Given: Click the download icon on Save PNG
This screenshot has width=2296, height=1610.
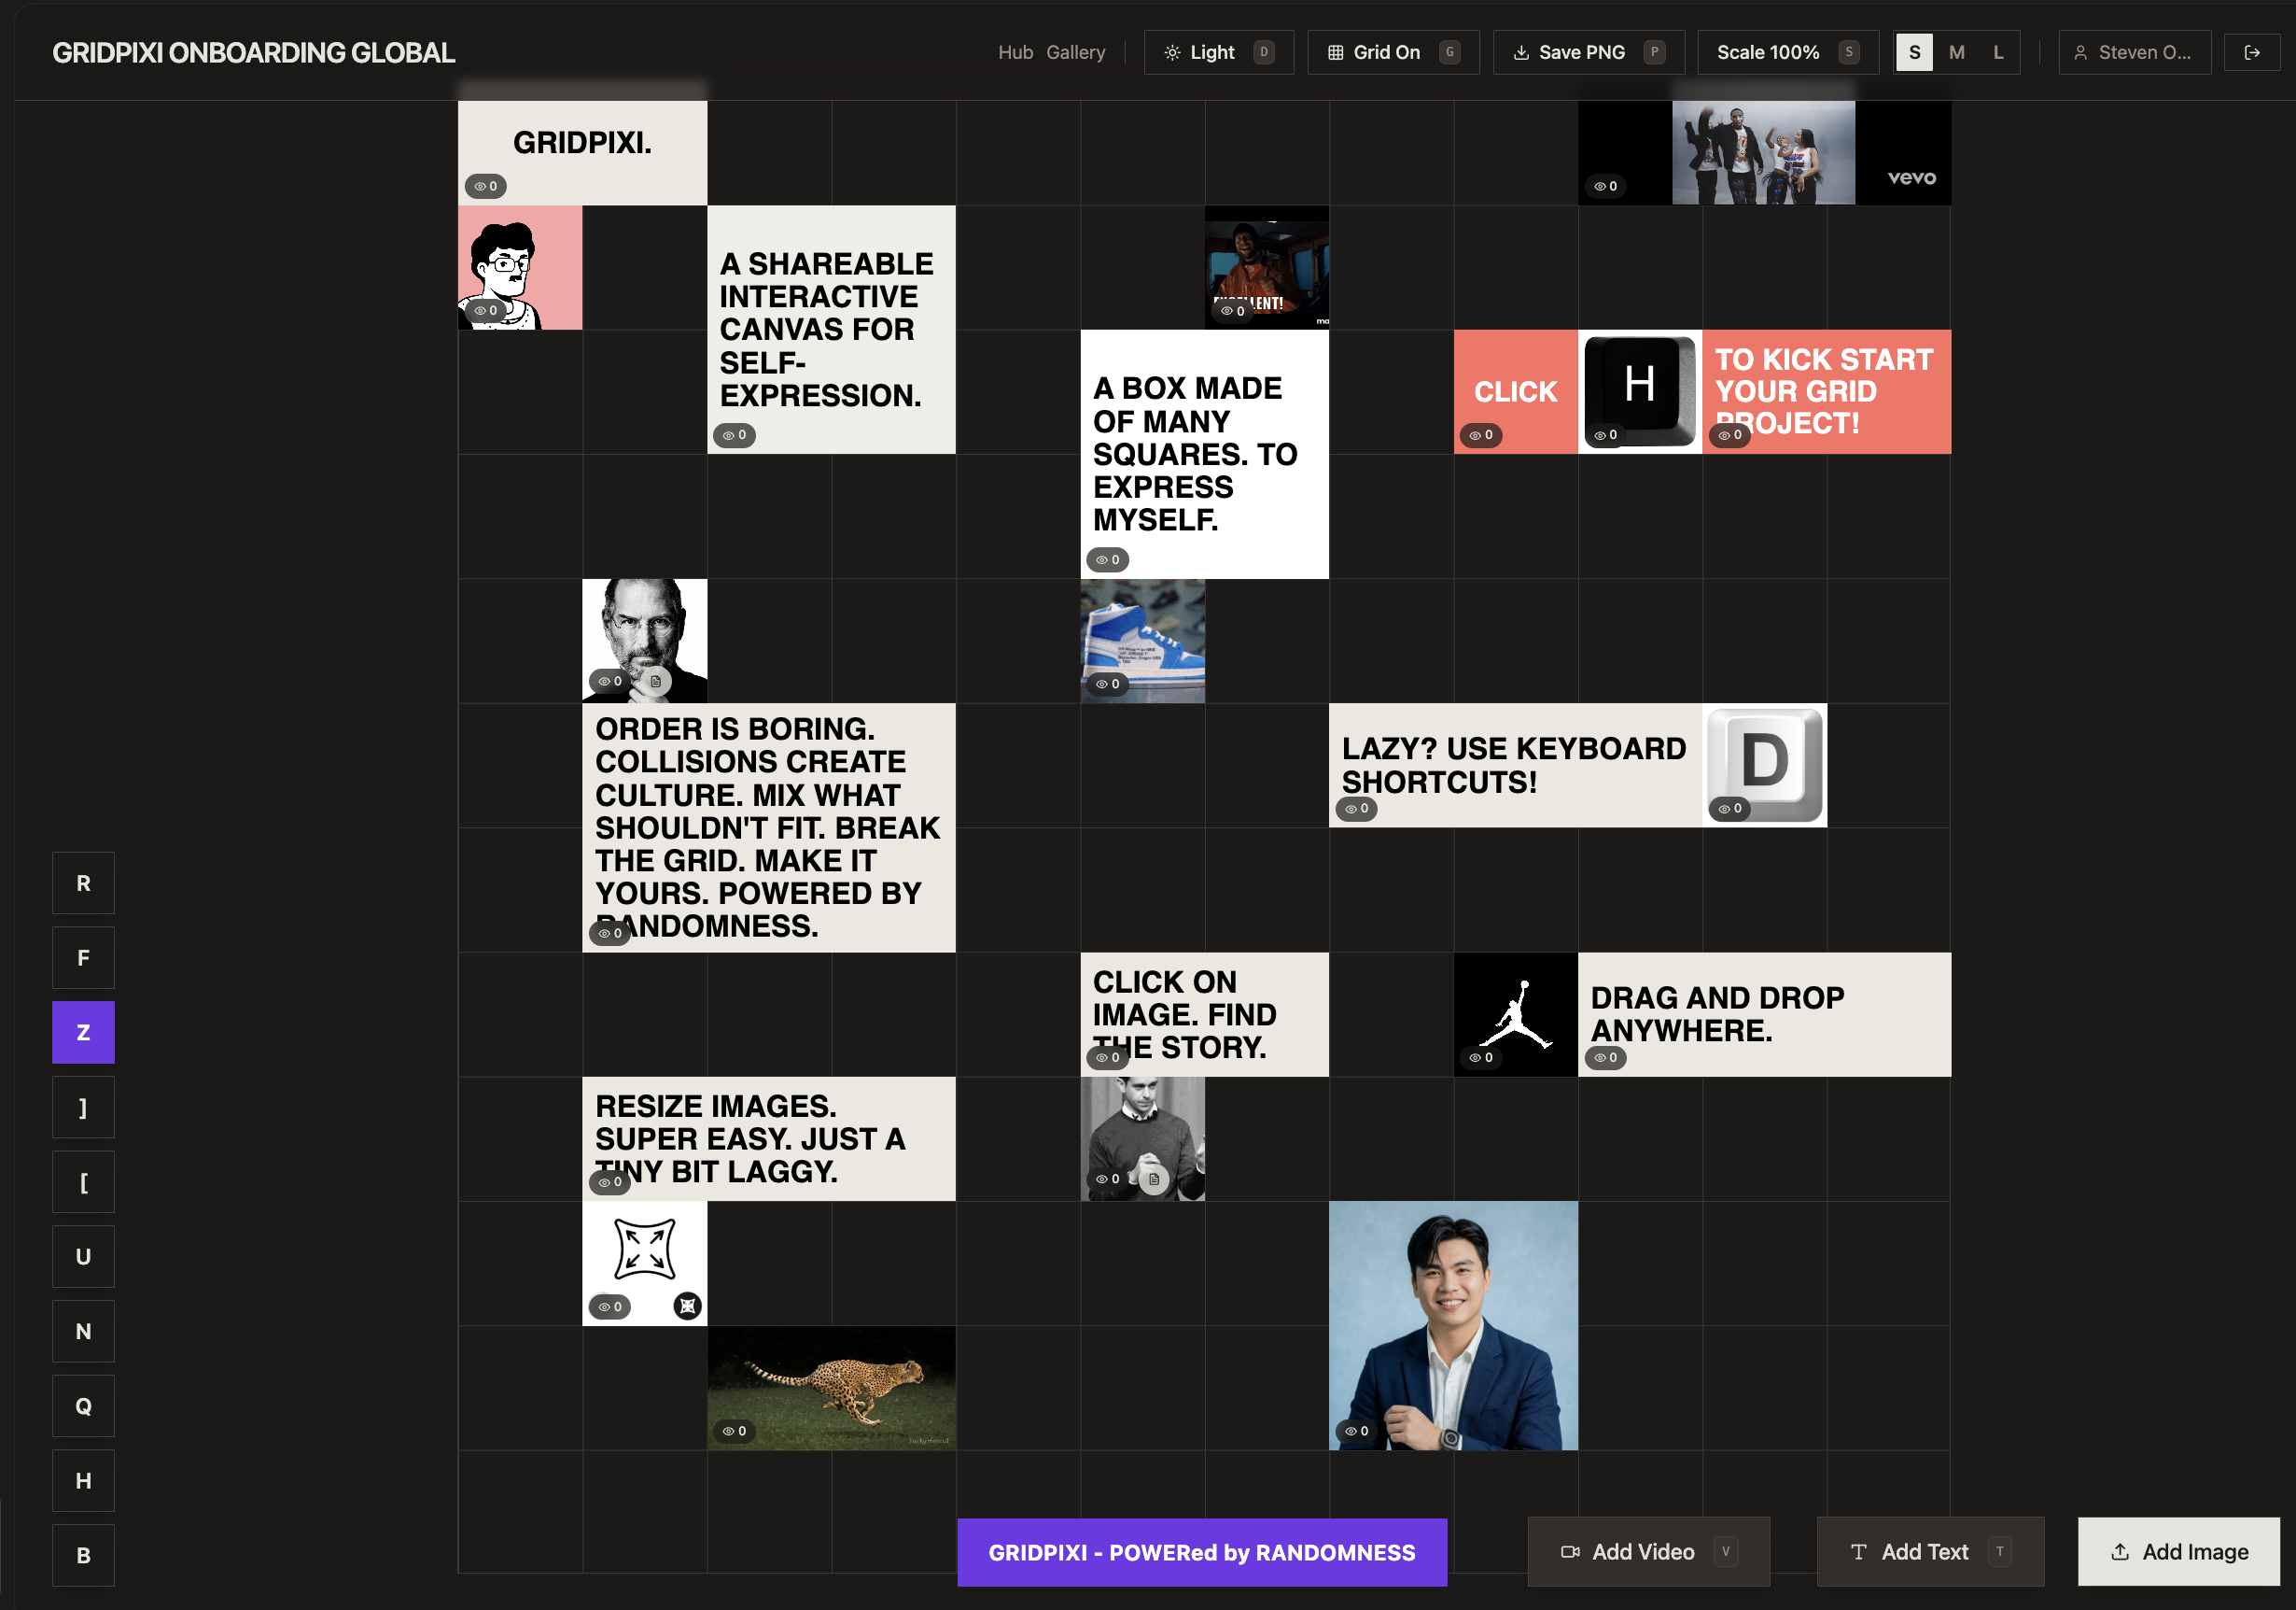Looking at the screenshot, I should click(x=1523, y=52).
